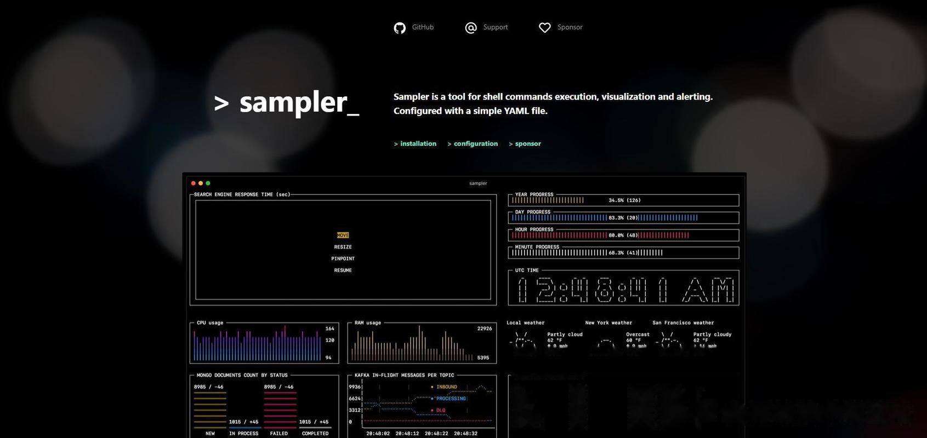Jump to the installation section
927x438 pixels.
(x=418, y=144)
